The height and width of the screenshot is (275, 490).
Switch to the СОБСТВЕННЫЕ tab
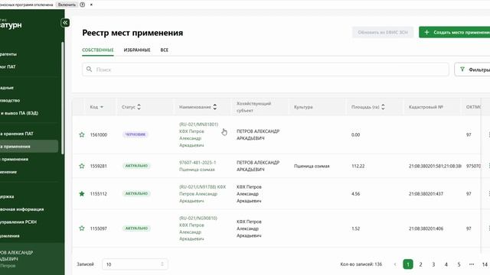[98, 50]
